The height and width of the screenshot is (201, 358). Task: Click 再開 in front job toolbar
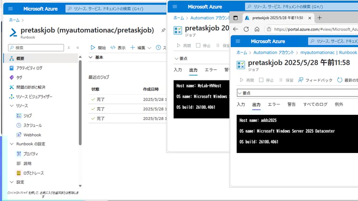247,80
